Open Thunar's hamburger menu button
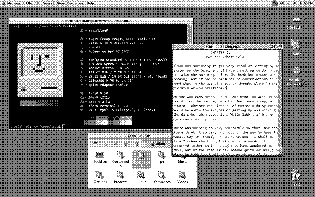 point(95,143)
